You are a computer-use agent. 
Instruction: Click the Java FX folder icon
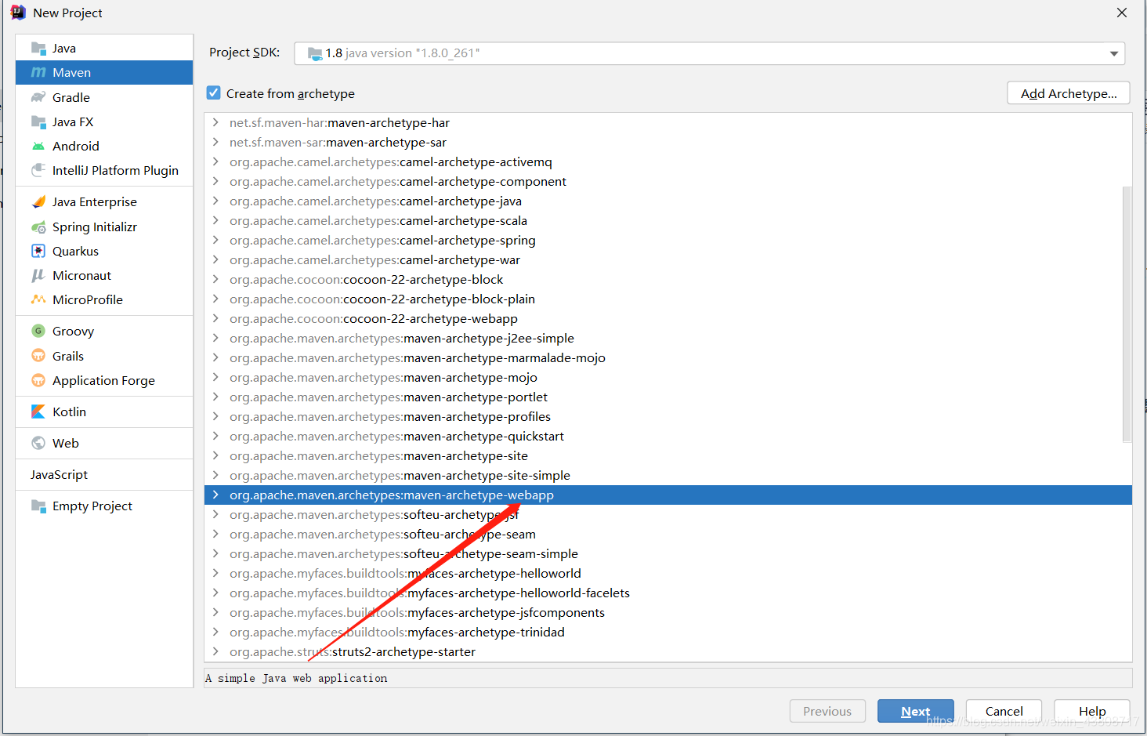[38, 121]
